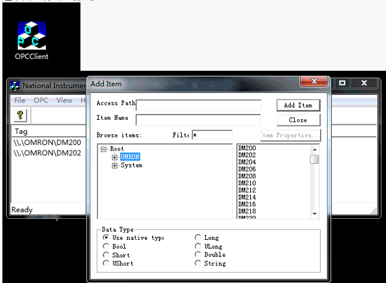Select the Double data type radio button
This screenshot has height=283, width=386.
(x=198, y=255)
